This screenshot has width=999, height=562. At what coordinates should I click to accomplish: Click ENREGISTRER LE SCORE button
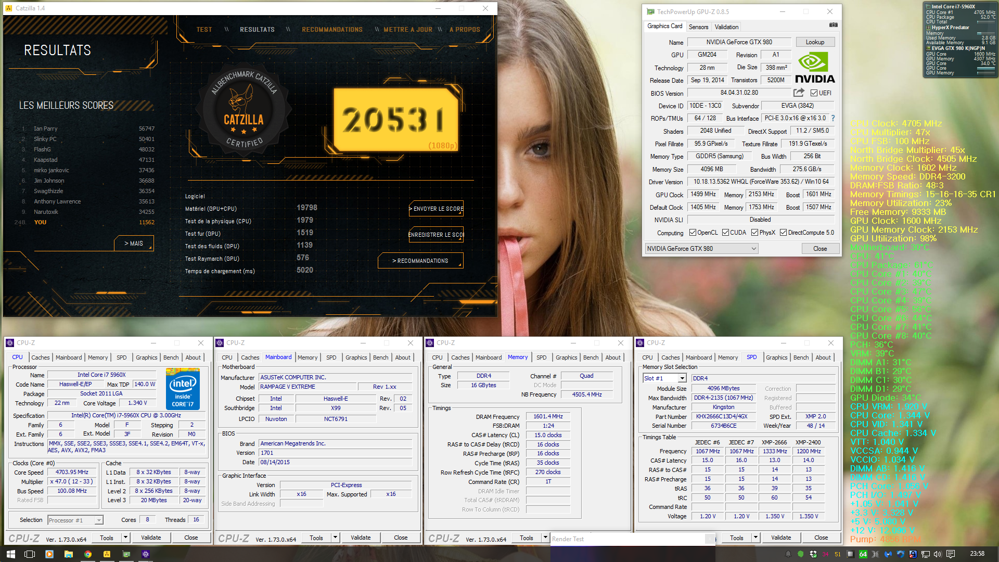(436, 235)
